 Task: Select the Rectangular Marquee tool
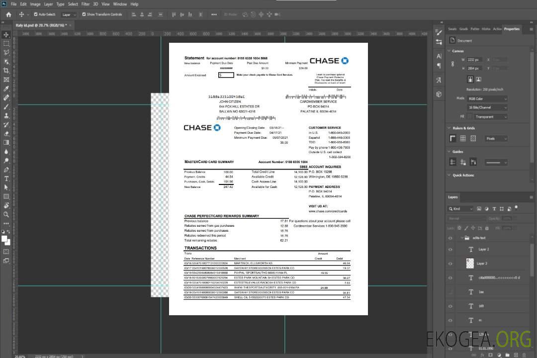pyautogui.click(x=6, y=44)
